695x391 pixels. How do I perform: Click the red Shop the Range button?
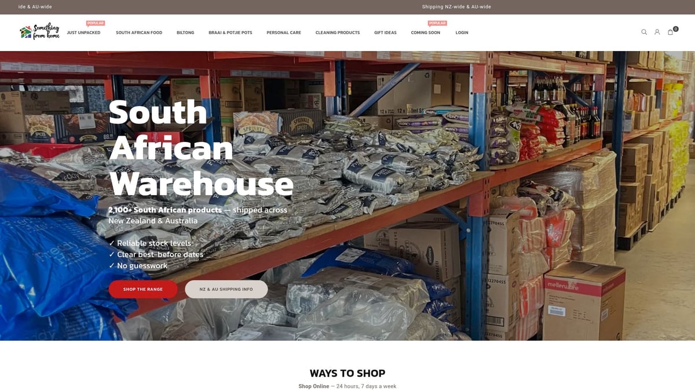tap(143, 289)
